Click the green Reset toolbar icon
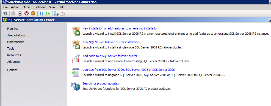This screenshot has width=271, height=106. (48, 13)
